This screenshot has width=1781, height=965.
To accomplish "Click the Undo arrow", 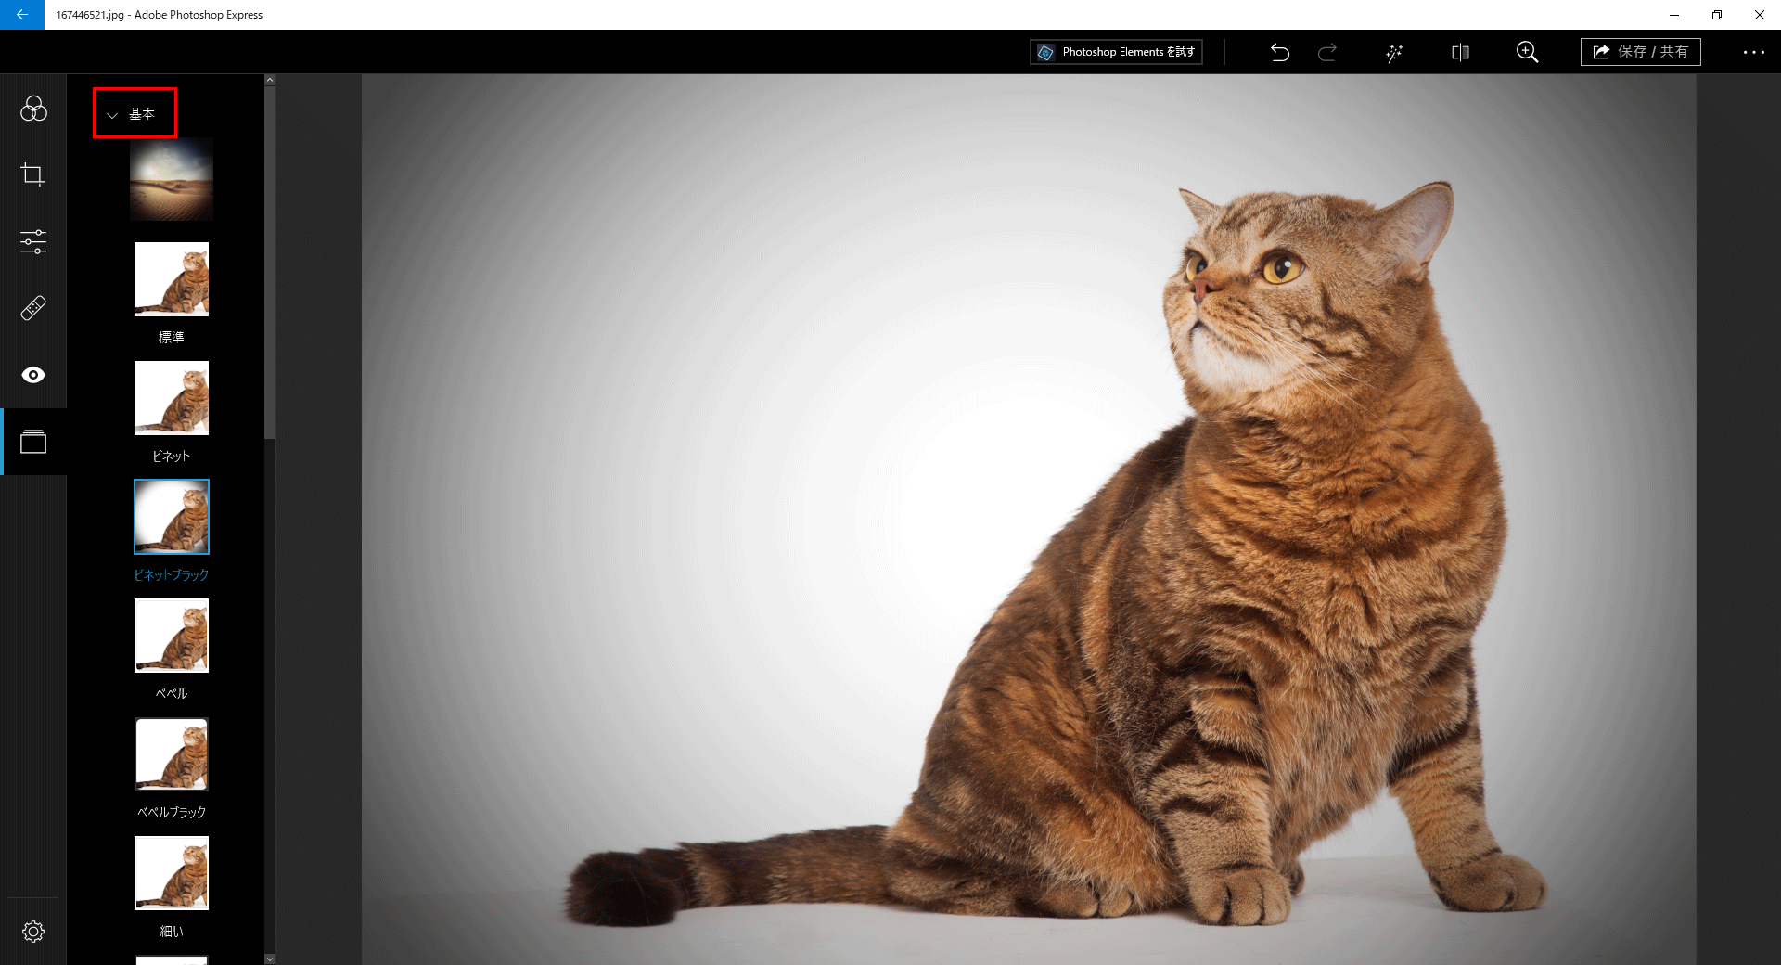I will [1280, 52].
